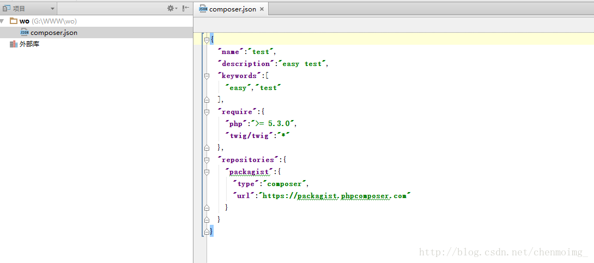This screenshot has height=263, width=594.
Task: Click the "composer" string value
Action: click(284, 184)
